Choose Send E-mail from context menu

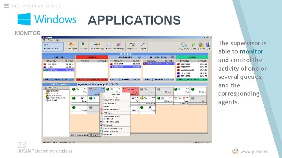coord(115,119)
